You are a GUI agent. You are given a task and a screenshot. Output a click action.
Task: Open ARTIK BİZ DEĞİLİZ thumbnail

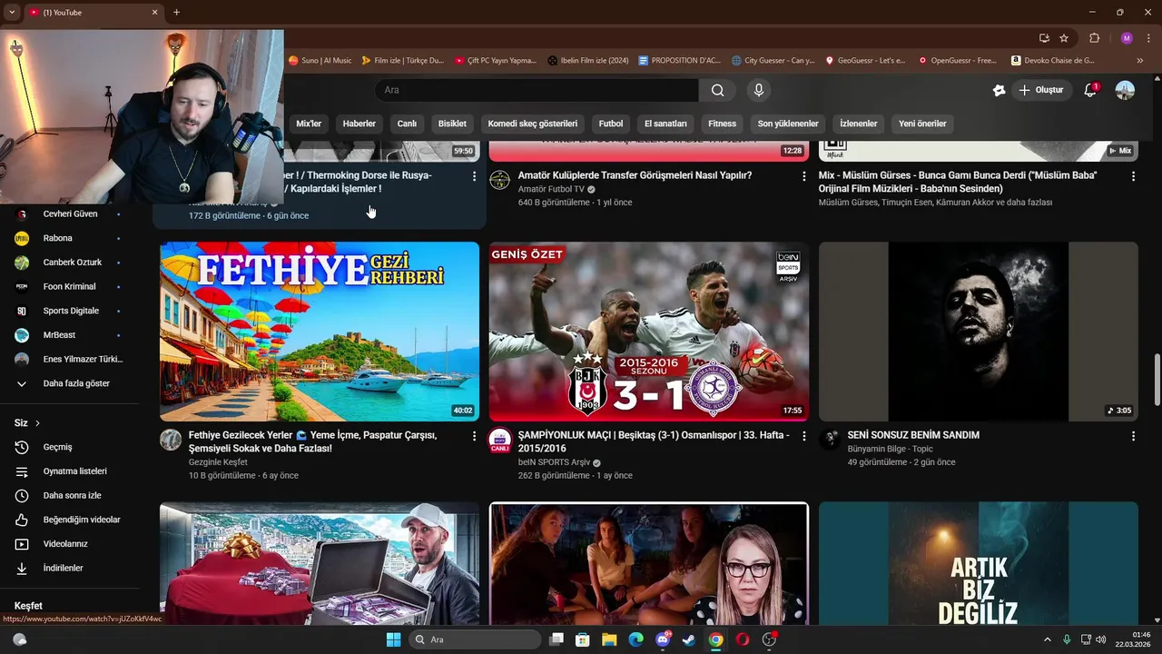[979, 563]
